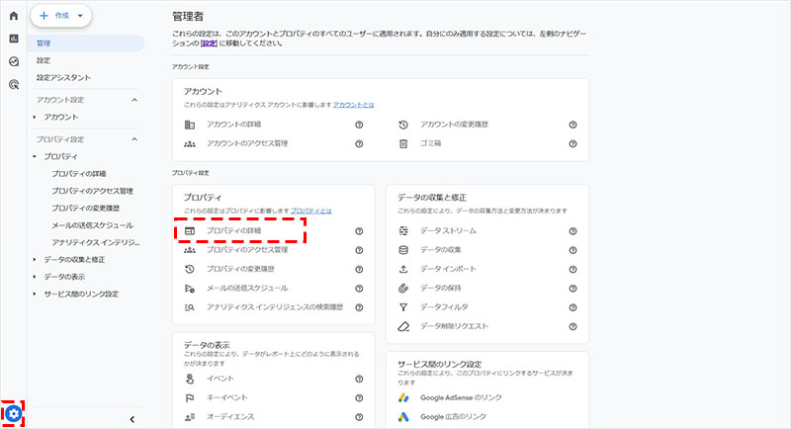The image size is (791, 429).
Task: Click help icon beside データストリーム
Action: pyautogui.click(x=572, y=231)
